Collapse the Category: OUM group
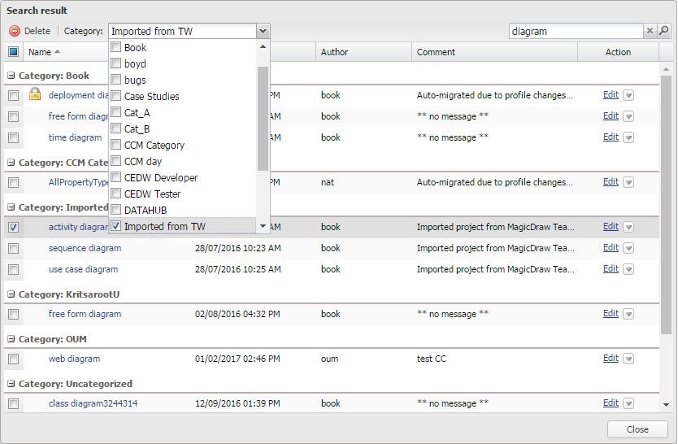The width and height of the screenshot is (678, 444). pos(11,339)
